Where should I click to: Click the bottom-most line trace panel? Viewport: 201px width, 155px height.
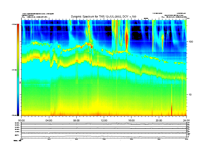pos(104,136)
